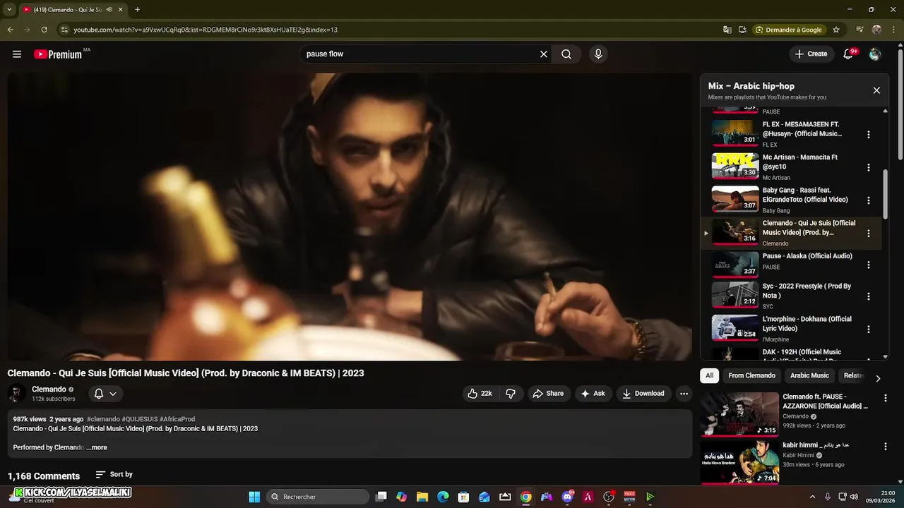904x508 pixels.
Task: Open options for AZZARONE recommendation
Action: click(886, 399)
